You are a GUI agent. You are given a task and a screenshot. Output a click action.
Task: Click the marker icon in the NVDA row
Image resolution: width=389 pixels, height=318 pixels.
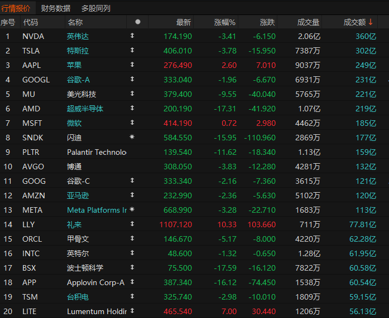point(132,36)
